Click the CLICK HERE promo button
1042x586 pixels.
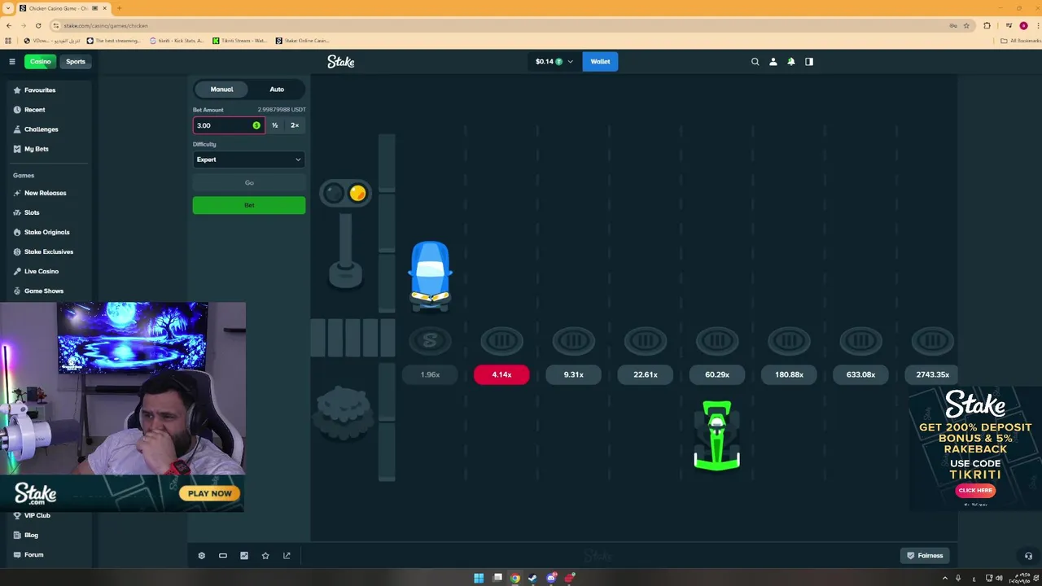pos(975,490)
